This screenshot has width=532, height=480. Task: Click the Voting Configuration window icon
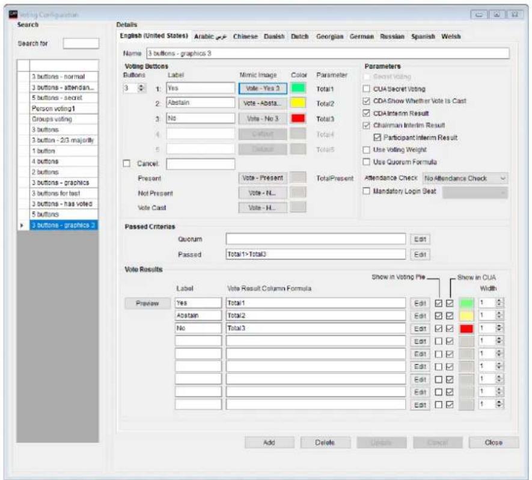point(13,14)
